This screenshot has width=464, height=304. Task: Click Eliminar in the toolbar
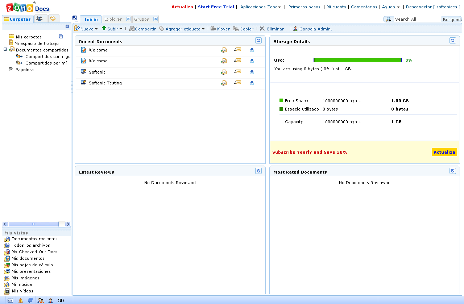tap(272, 29)
